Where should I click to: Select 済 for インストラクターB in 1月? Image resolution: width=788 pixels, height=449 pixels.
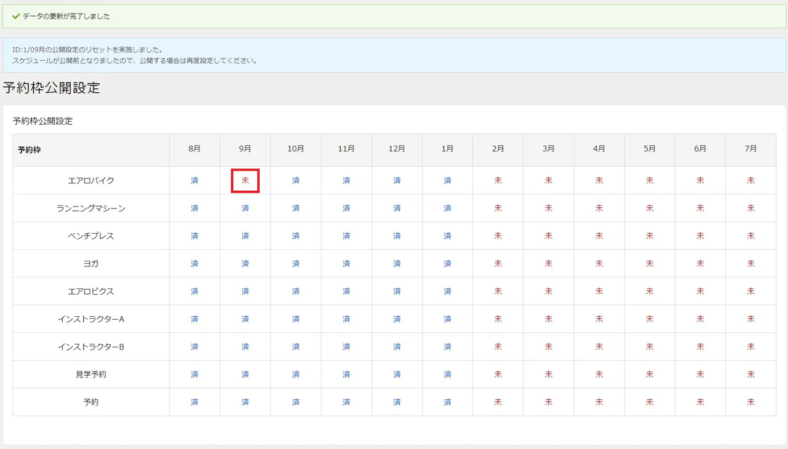tap(448, 347)
